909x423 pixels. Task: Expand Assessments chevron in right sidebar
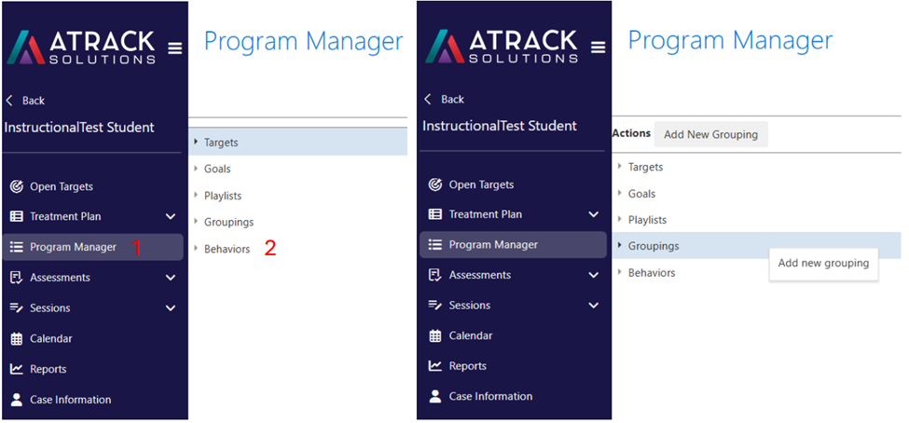594,275
